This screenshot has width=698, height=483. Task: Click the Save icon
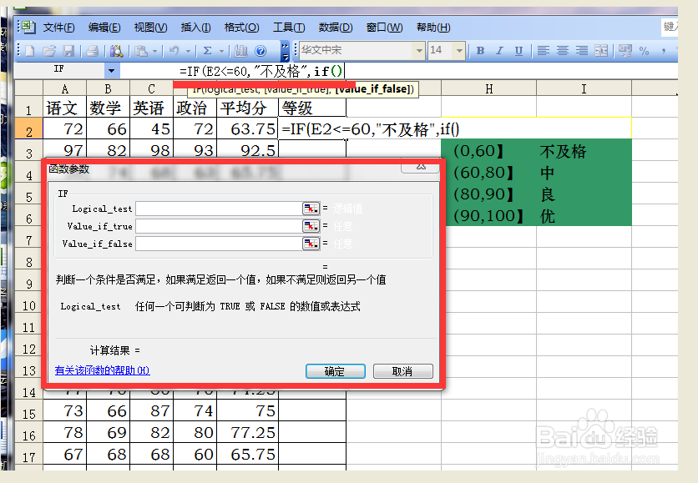pyautogui.click(x=69, y=50)
